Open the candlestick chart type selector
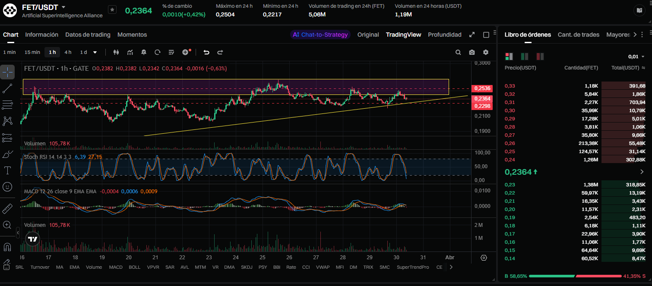652x286 pixels. (x=116, y=52)
